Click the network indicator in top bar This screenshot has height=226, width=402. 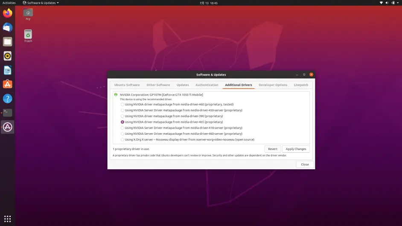(381, 3)
